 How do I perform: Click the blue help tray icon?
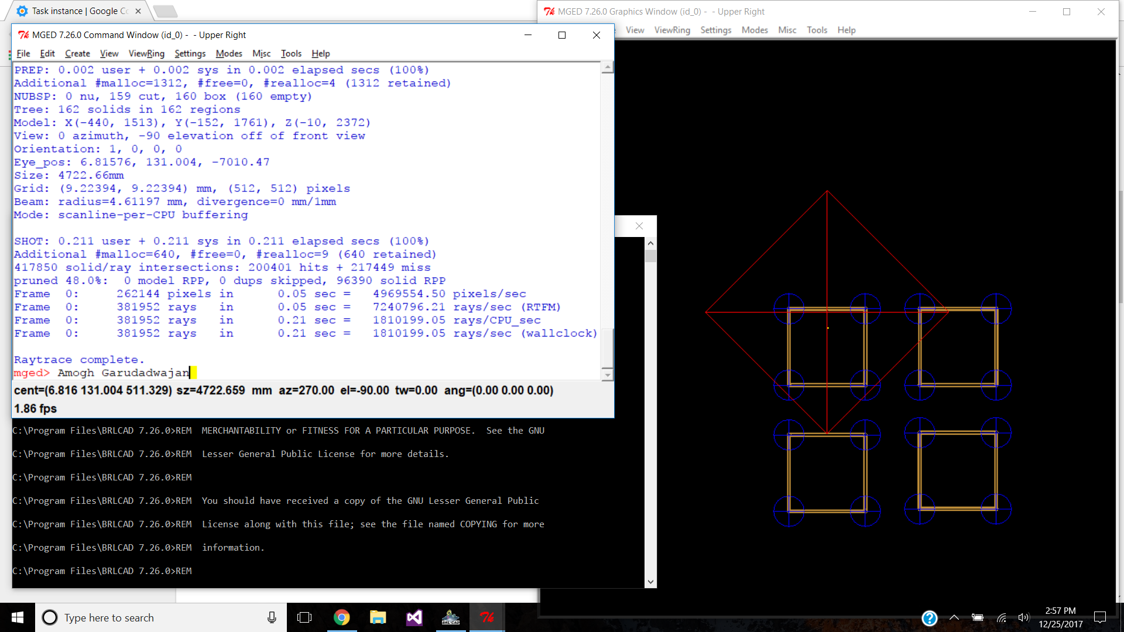pos(930,618)
